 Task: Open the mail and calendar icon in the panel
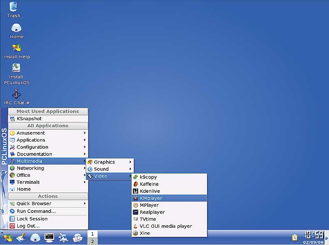[x=78, y=238]
